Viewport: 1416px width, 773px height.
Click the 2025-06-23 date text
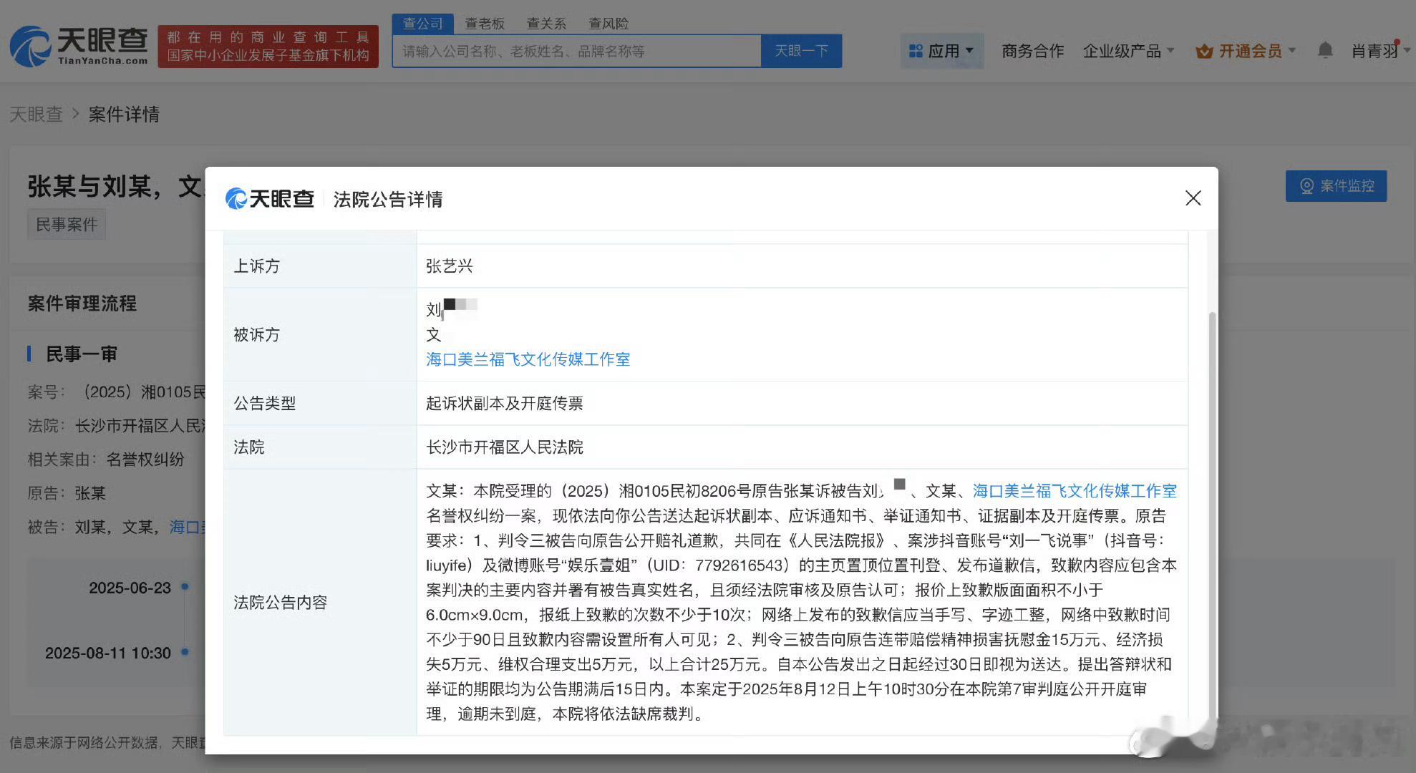click(130, 588)
